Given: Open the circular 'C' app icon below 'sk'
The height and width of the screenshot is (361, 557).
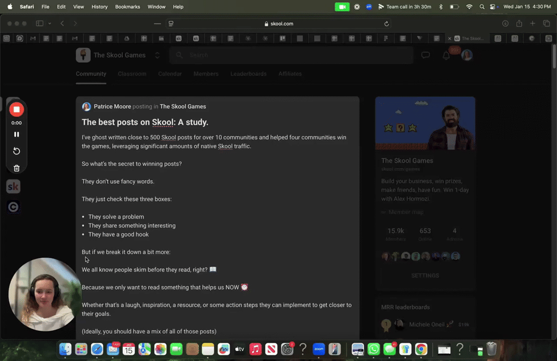Looking at the screenshot, I should (13, 207).
